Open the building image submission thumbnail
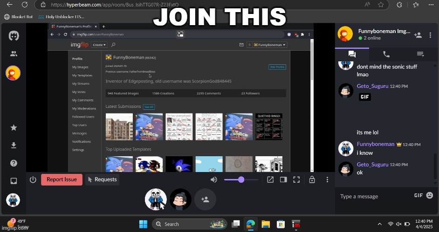The width and height of the screenshot is (439, 232). tap(119, 127)
